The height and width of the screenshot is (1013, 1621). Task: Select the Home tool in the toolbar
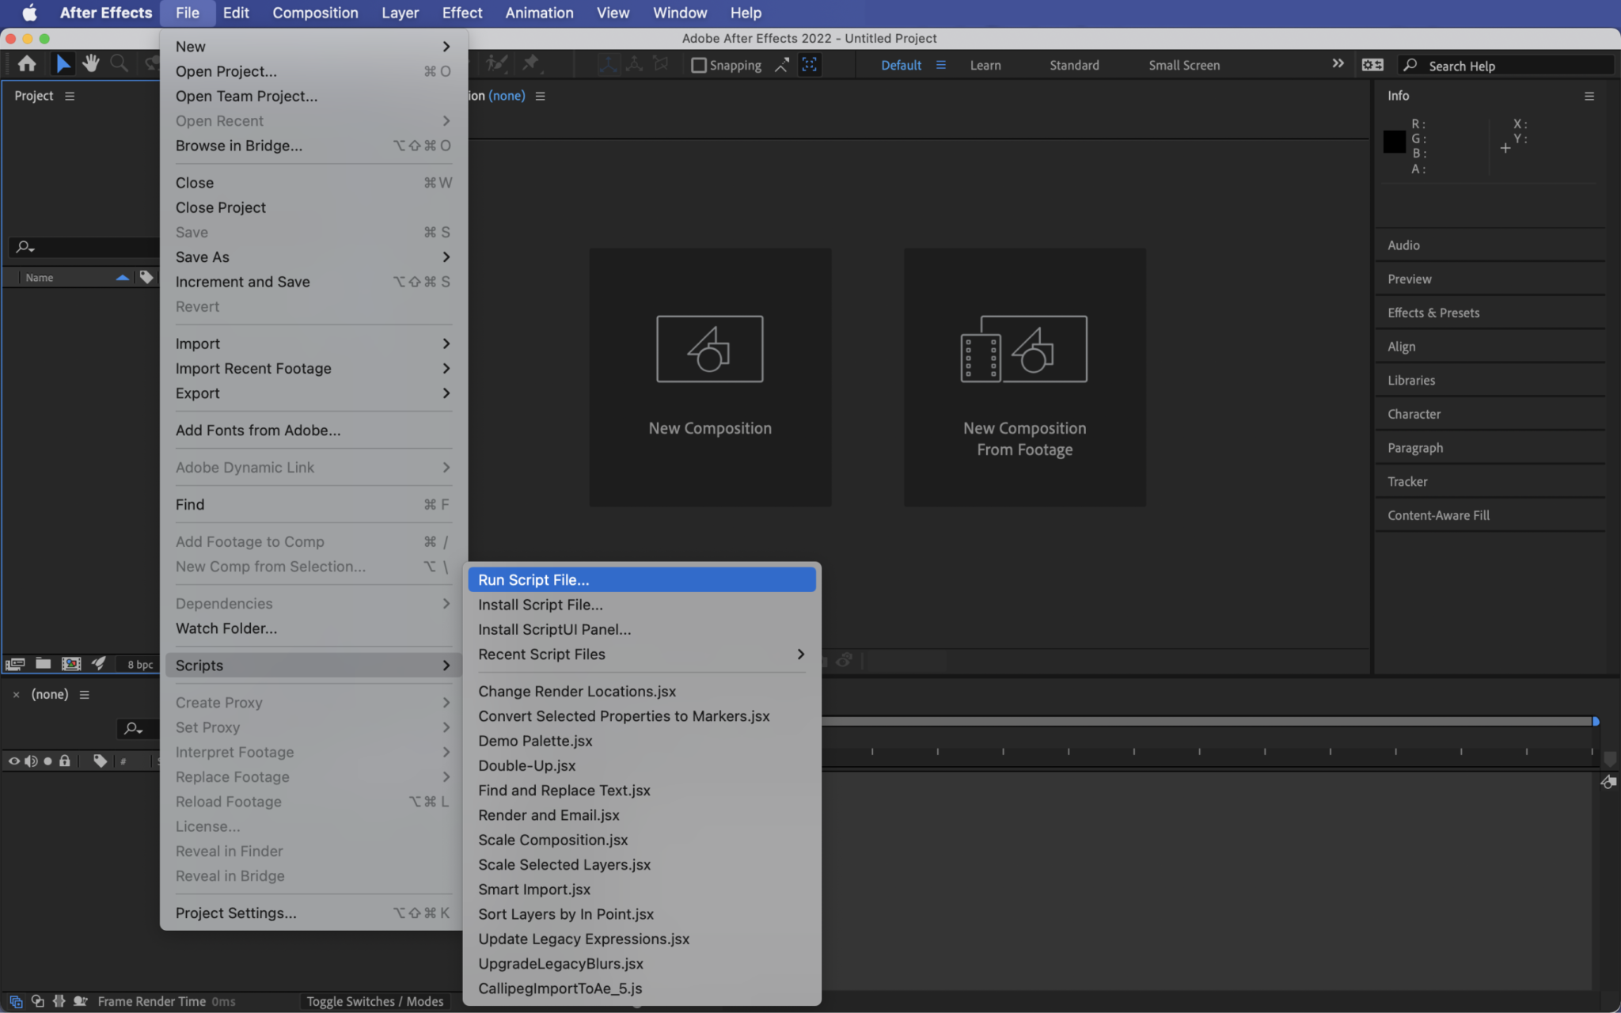tap(27, 63)
